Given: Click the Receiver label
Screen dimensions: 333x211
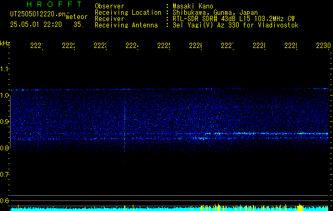Looking at the screenshot, I should point(110,19).
